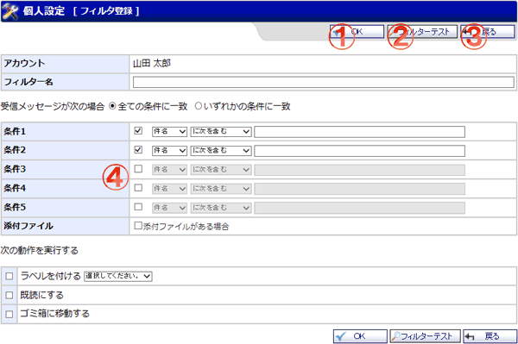Click the 条件5 row label

pyautogui.click(x=15, y=207)
